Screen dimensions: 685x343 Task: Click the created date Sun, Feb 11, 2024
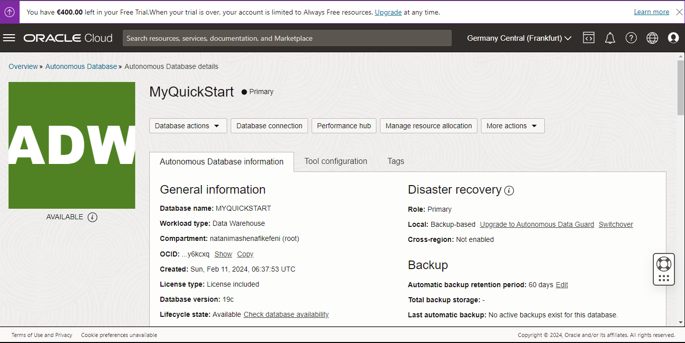[243, 269]
